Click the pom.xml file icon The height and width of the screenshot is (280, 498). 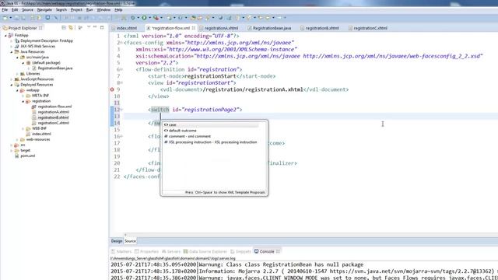(16, 156)
